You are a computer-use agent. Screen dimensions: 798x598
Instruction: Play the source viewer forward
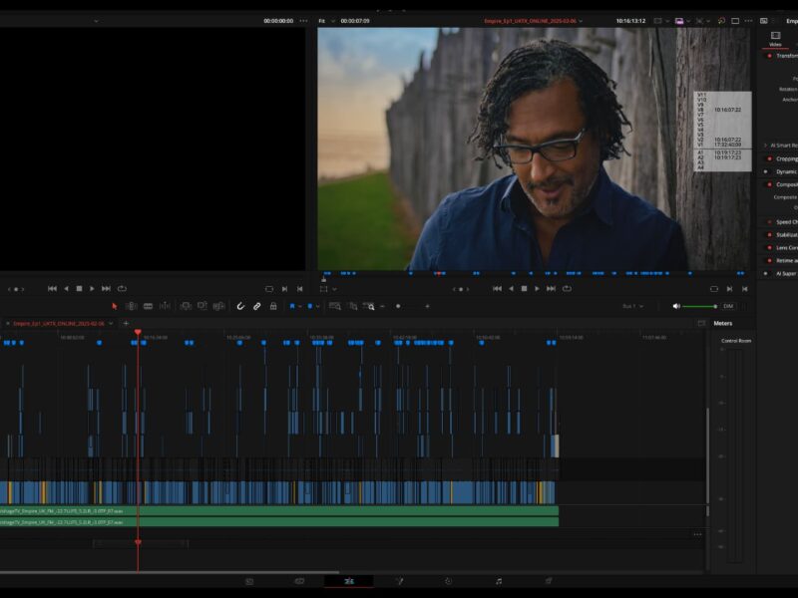click(x=92, y=288)
